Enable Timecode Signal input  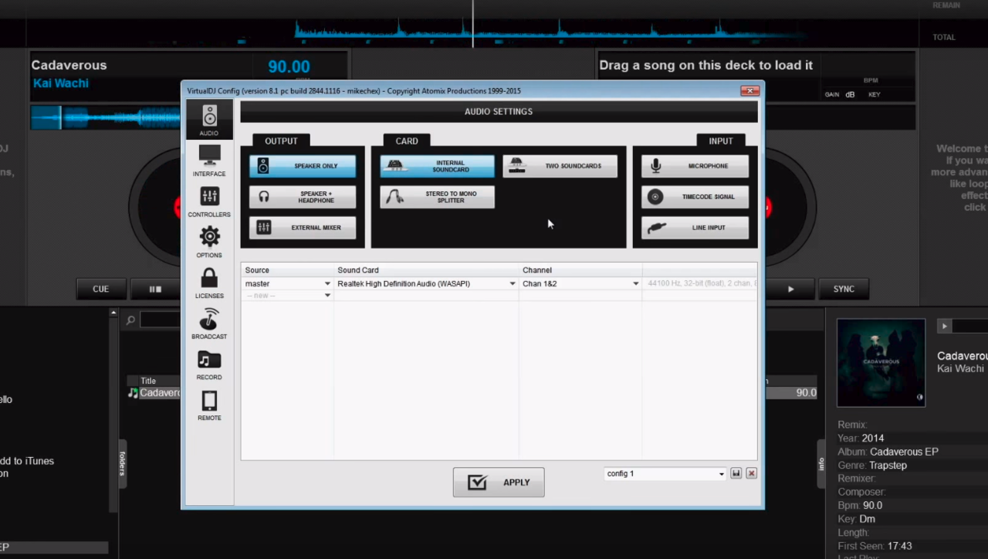coord(695,197)
